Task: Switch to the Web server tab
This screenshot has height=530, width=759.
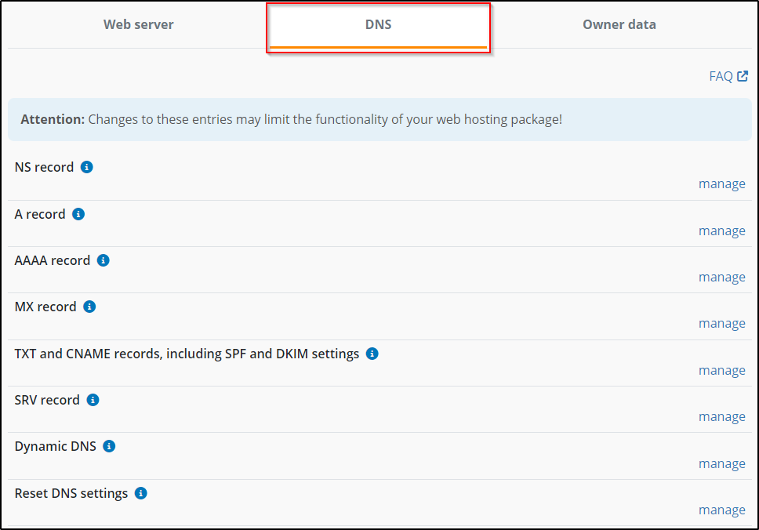Action: pos(138,24)
